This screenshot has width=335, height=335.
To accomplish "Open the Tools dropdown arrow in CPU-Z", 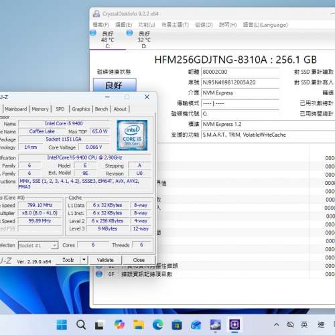I will (84, 260).
